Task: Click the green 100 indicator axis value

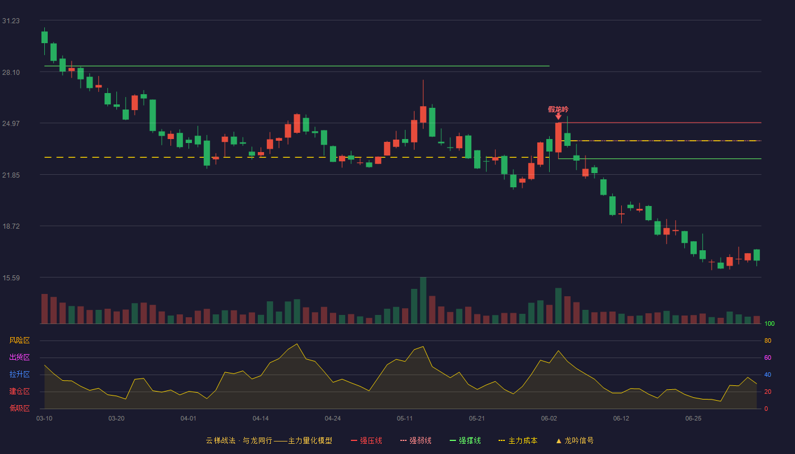Action: point(769,324)
